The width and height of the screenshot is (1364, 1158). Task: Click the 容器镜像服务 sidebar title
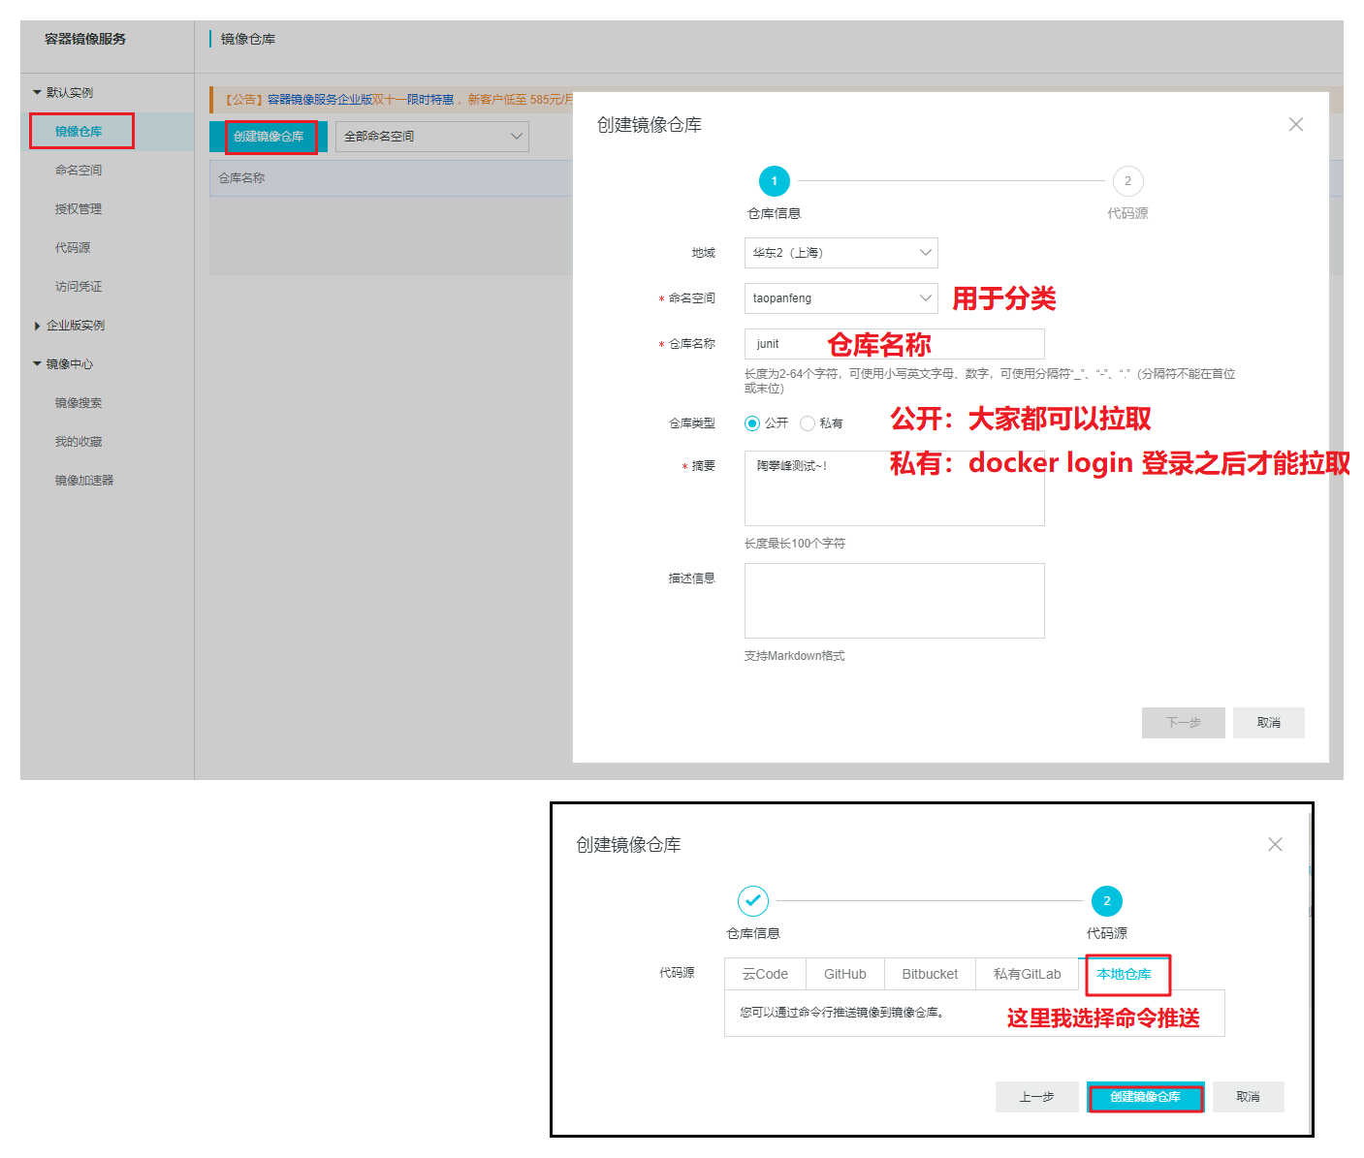(x=85, y=39)
